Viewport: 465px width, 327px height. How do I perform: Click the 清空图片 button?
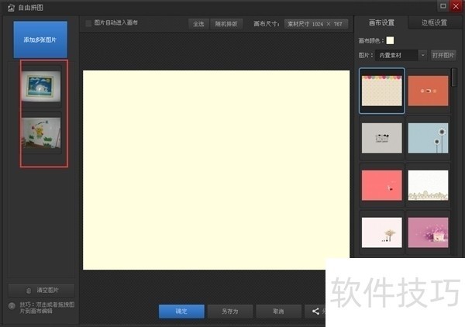[x=41, y=290]
